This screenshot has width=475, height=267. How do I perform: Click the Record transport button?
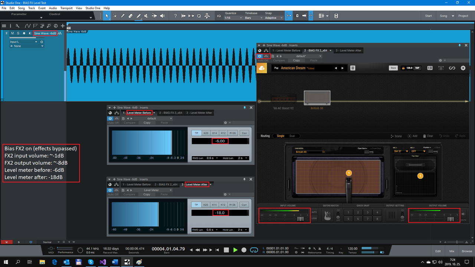[244, 250]
